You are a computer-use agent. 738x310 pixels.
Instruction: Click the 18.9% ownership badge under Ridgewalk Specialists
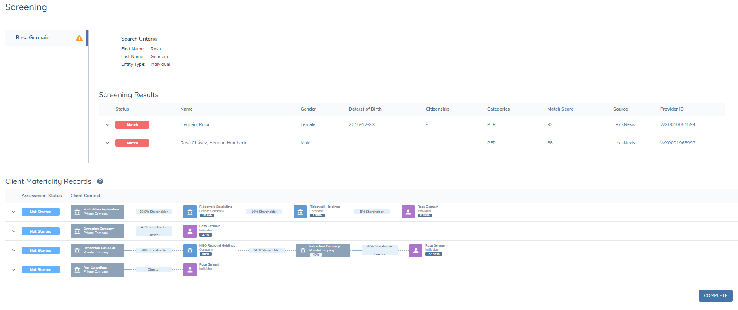pyautogui.click(x=207, y=216)
